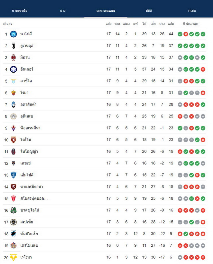
Task: Click the Roma club crest
Action: (x=13, y=93)
